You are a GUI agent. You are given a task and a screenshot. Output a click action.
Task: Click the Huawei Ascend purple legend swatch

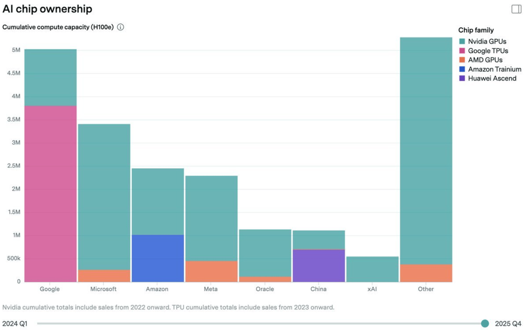[x=462, y=78]
